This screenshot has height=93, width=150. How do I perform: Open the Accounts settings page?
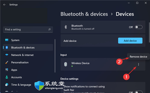coord(28,77)
